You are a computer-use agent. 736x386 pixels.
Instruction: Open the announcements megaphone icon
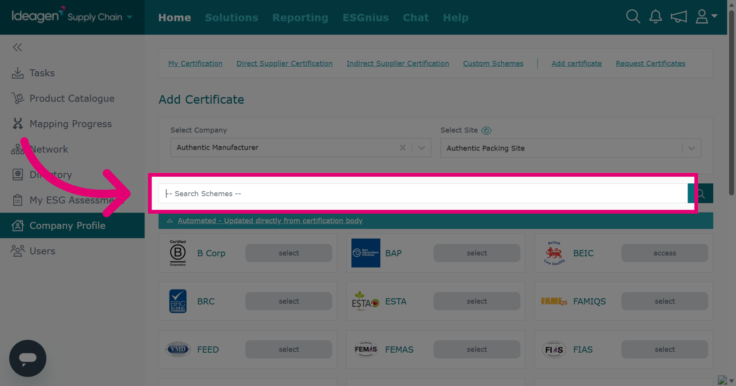point(678,16)
